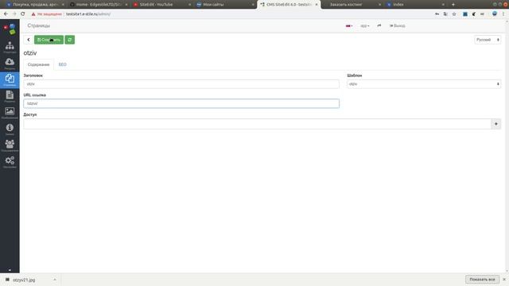The width and height of the screenshot is (509, 286).
Task: Open the Users group icon in sidebar
Action: [x=10, y=145]
